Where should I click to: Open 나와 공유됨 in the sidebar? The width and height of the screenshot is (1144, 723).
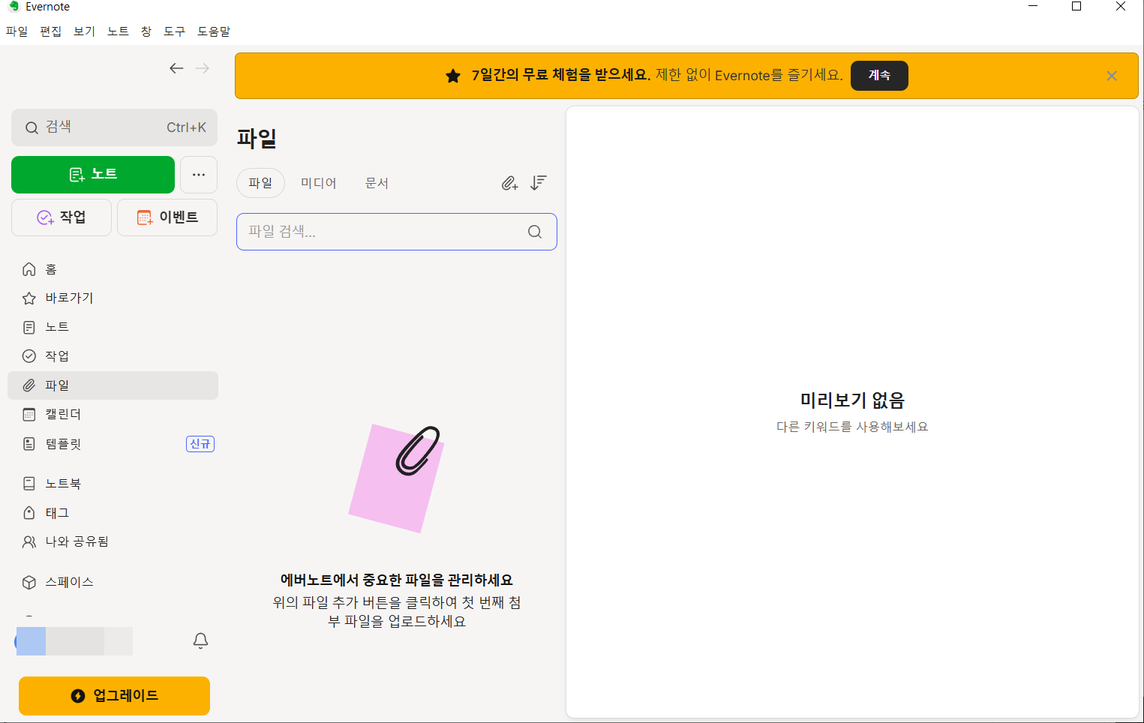[x=113, y=541]
